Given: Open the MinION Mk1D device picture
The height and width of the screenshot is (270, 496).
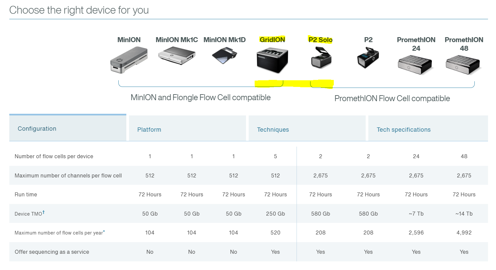Looking at the screenshot, I should click(x=225, y=55).
